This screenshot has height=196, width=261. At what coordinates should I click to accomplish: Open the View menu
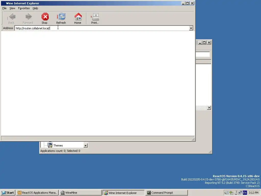[12, 8]
